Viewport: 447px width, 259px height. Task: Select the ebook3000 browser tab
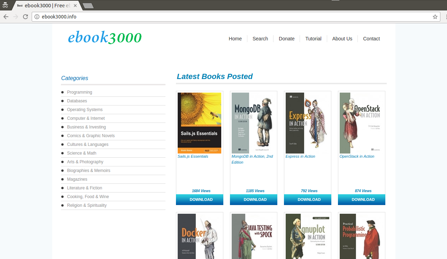click(46, 6)
